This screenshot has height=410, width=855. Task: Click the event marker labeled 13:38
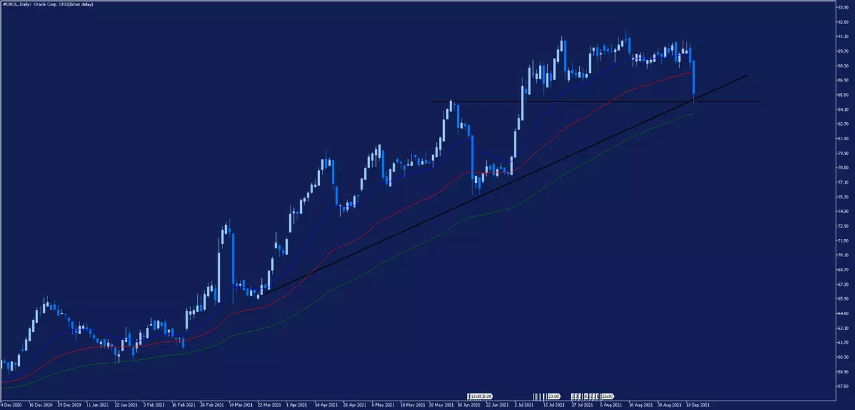click(x=476, y=396)
